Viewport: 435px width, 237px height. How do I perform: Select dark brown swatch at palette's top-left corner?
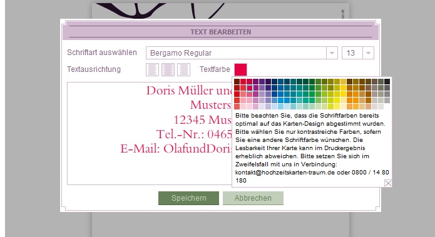pos(237,81)
